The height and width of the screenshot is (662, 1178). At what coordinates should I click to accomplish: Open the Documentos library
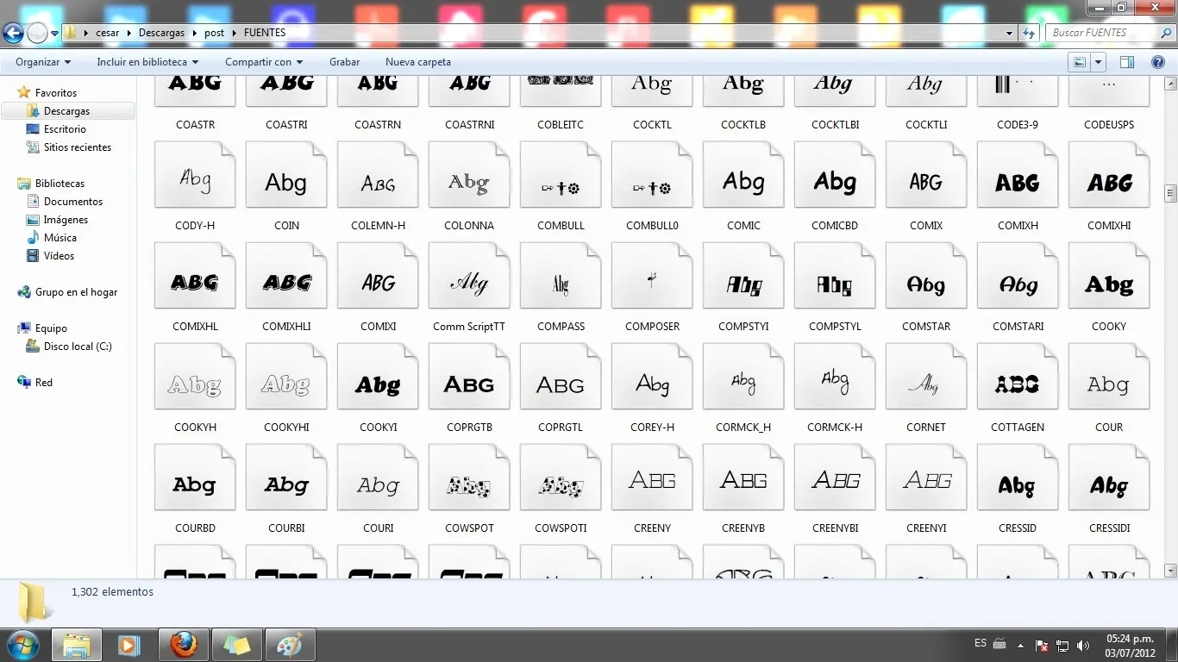coord(73,202)
